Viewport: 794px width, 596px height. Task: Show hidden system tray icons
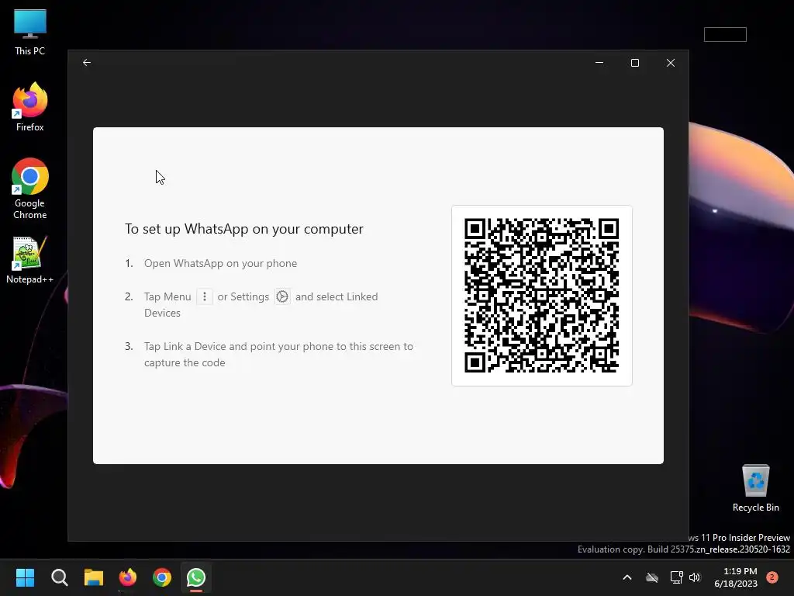pos(627,577)
